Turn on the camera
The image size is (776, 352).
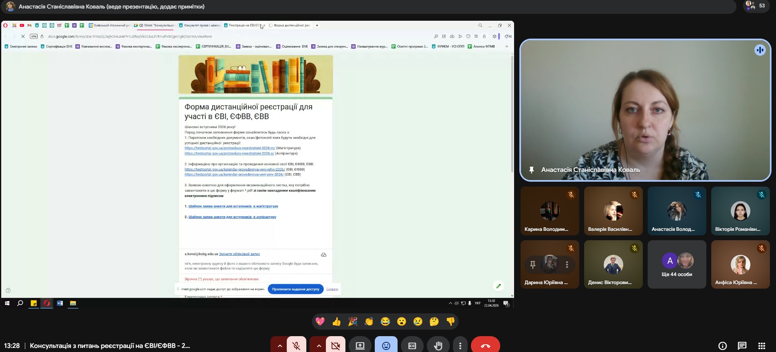click(x=336, y=345)
